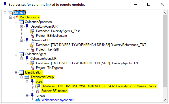Collapse the TaxonomicGroup branch
Viewport: 169px width, 104px height.
[x=21, y=77]
